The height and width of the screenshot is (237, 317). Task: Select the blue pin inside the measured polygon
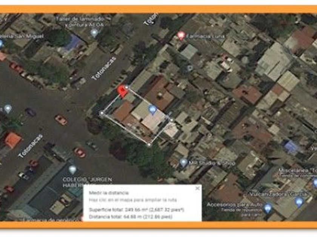tap(152, 109)
